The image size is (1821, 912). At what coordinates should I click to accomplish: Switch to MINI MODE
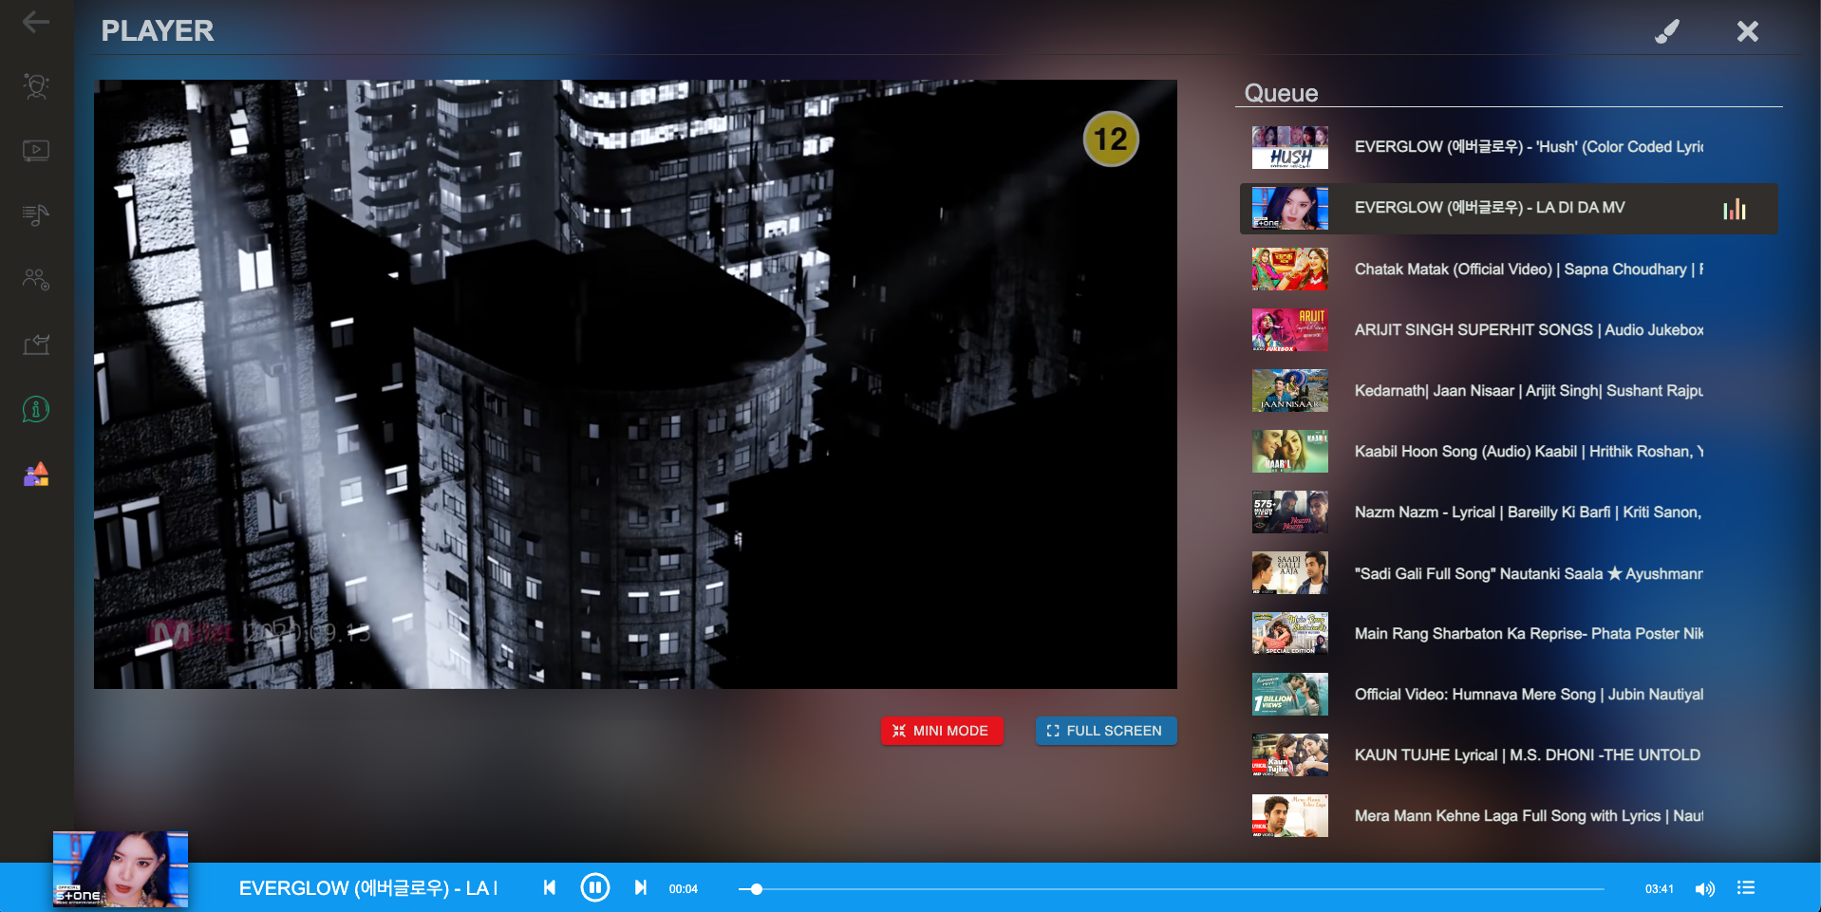942,731
